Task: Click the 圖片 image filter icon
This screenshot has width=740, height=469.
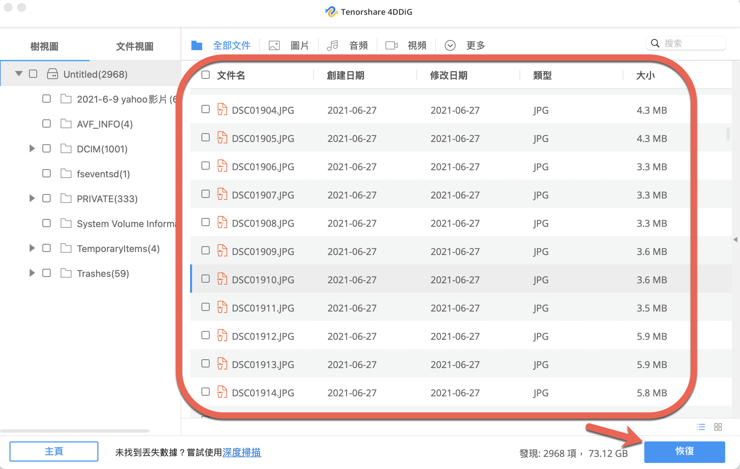Action: 274,45
